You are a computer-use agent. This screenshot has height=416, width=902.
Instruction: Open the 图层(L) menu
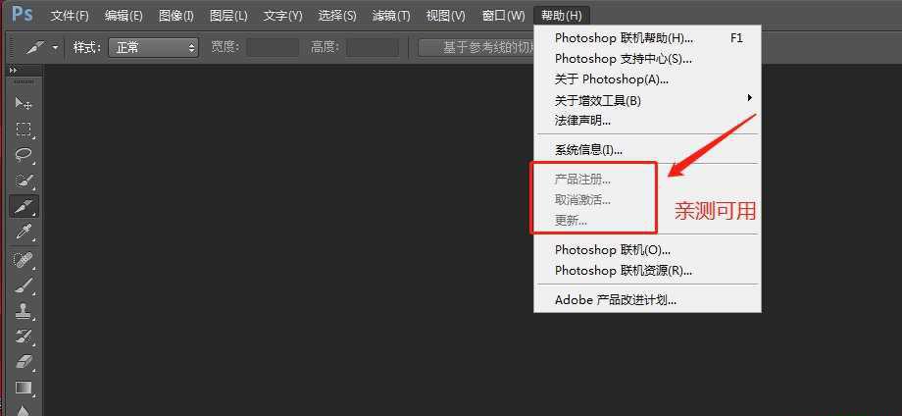coord(229,16)
